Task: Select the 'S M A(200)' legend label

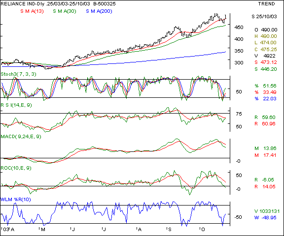Action: click(99, 11)
